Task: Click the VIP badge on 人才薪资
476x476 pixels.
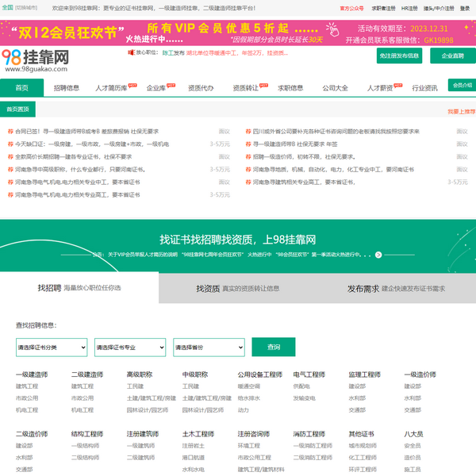Action: coord(398,84)
